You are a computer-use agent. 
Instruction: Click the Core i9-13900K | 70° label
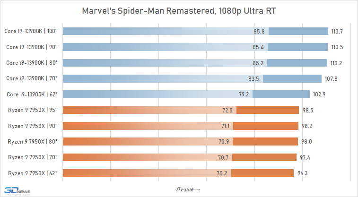pyautogui.click(x=31, y=78)
